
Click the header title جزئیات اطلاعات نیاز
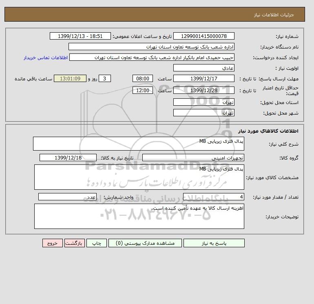tap(274, 15)
